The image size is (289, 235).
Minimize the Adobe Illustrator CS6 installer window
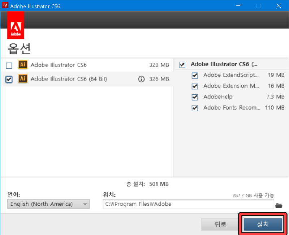[x=238, y=6]
